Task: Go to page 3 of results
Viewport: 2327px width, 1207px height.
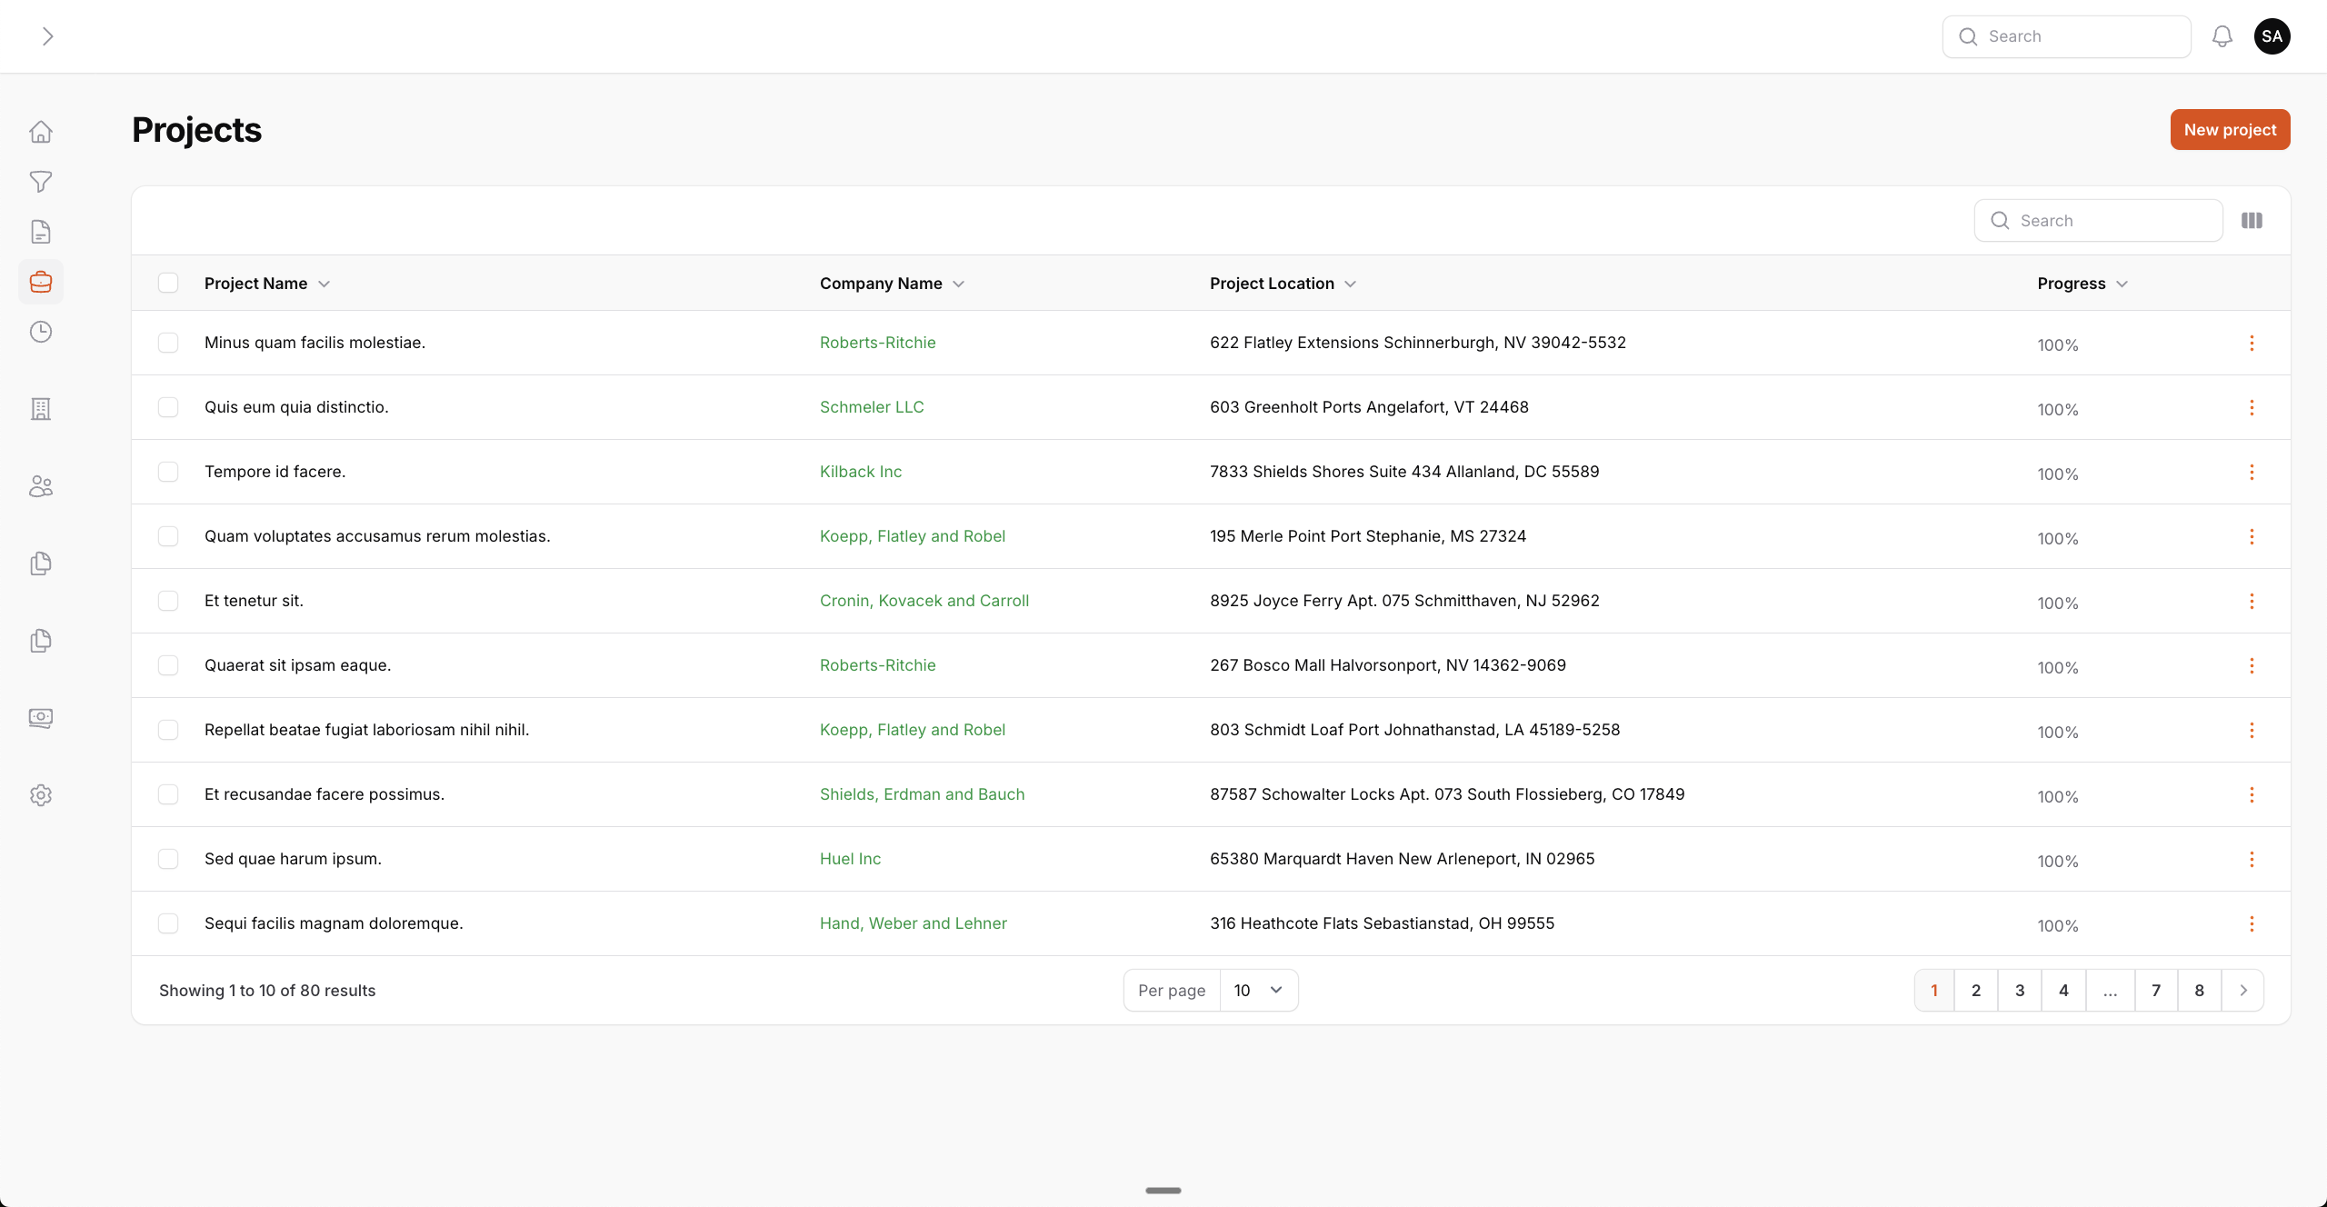Action: coord(2020,991)
